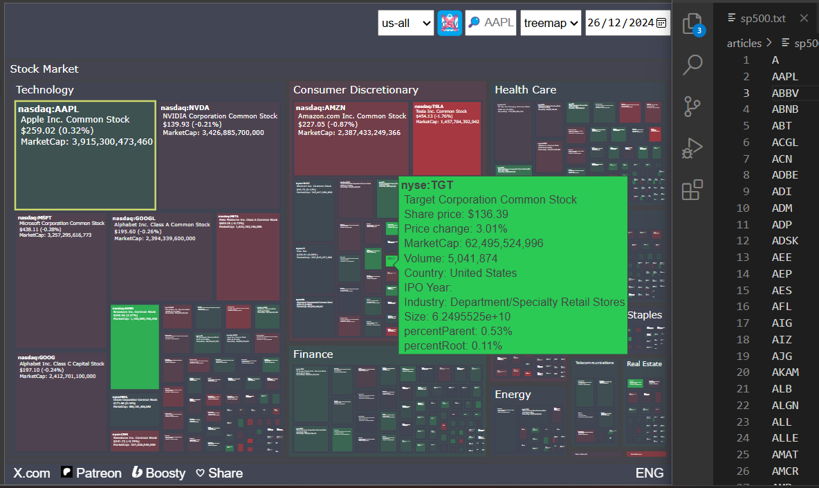
Task: Select the bright green nasdaq:AVGO tile
Action: click(x=135, y=347)
